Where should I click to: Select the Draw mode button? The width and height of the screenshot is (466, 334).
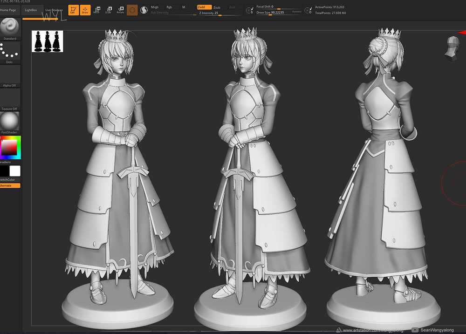pyautogui.click(x=85, y=10)
